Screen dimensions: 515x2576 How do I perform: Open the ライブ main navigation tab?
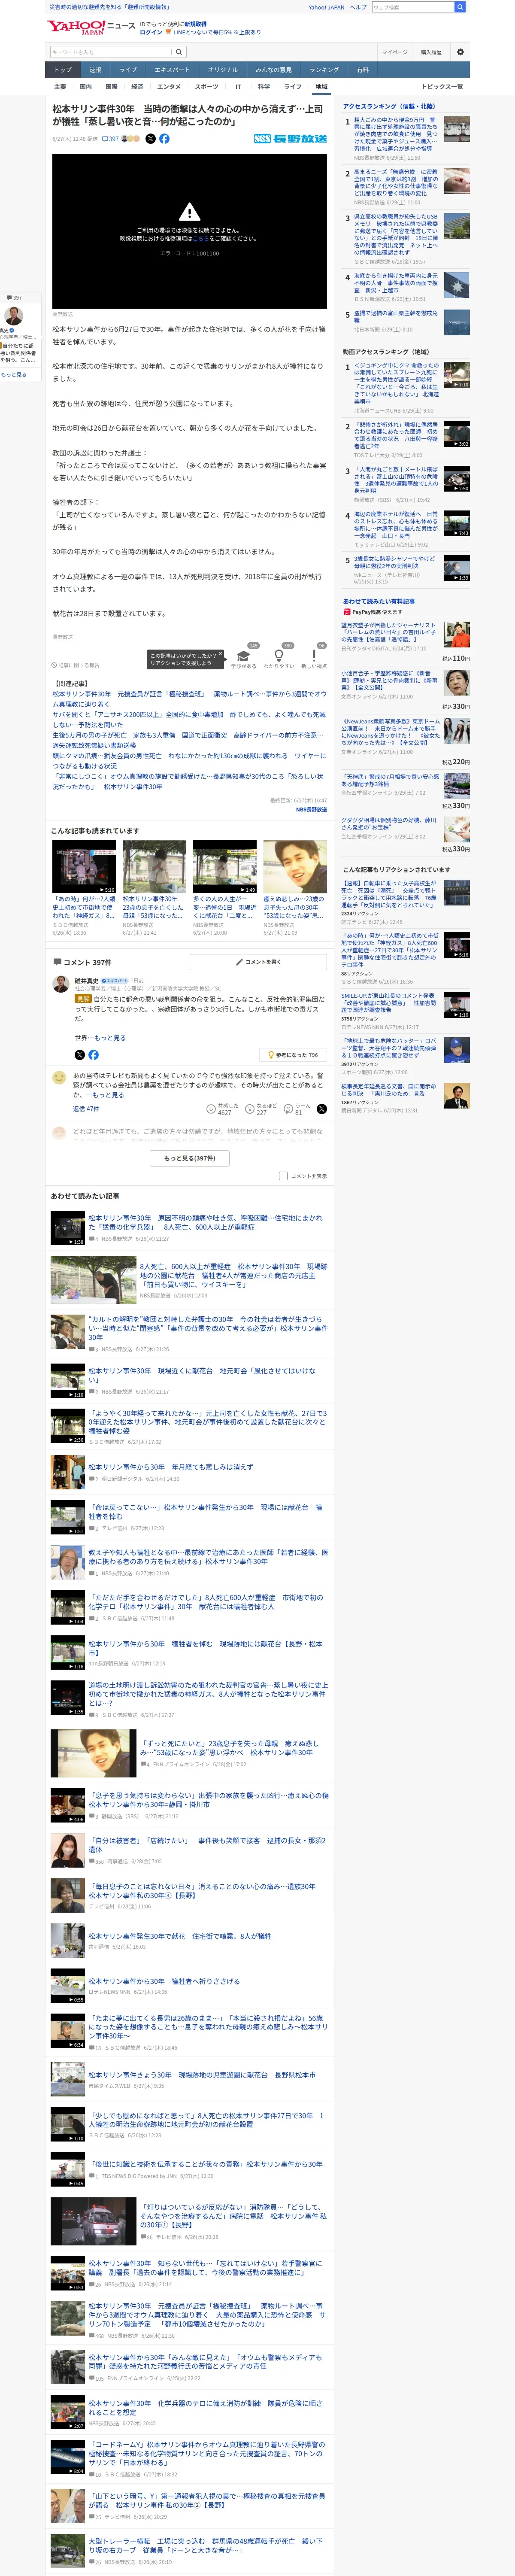pyautogui.click(x=128, y=70)
